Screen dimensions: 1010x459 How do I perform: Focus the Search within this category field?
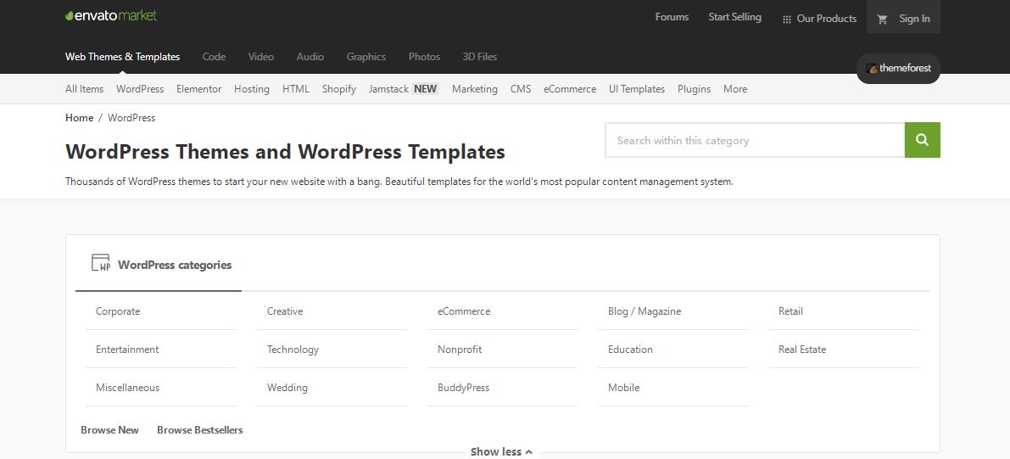click(754, 141)
